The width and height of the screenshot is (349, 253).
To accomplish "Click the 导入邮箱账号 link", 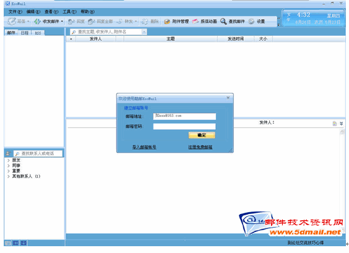I will coord(144,147).
